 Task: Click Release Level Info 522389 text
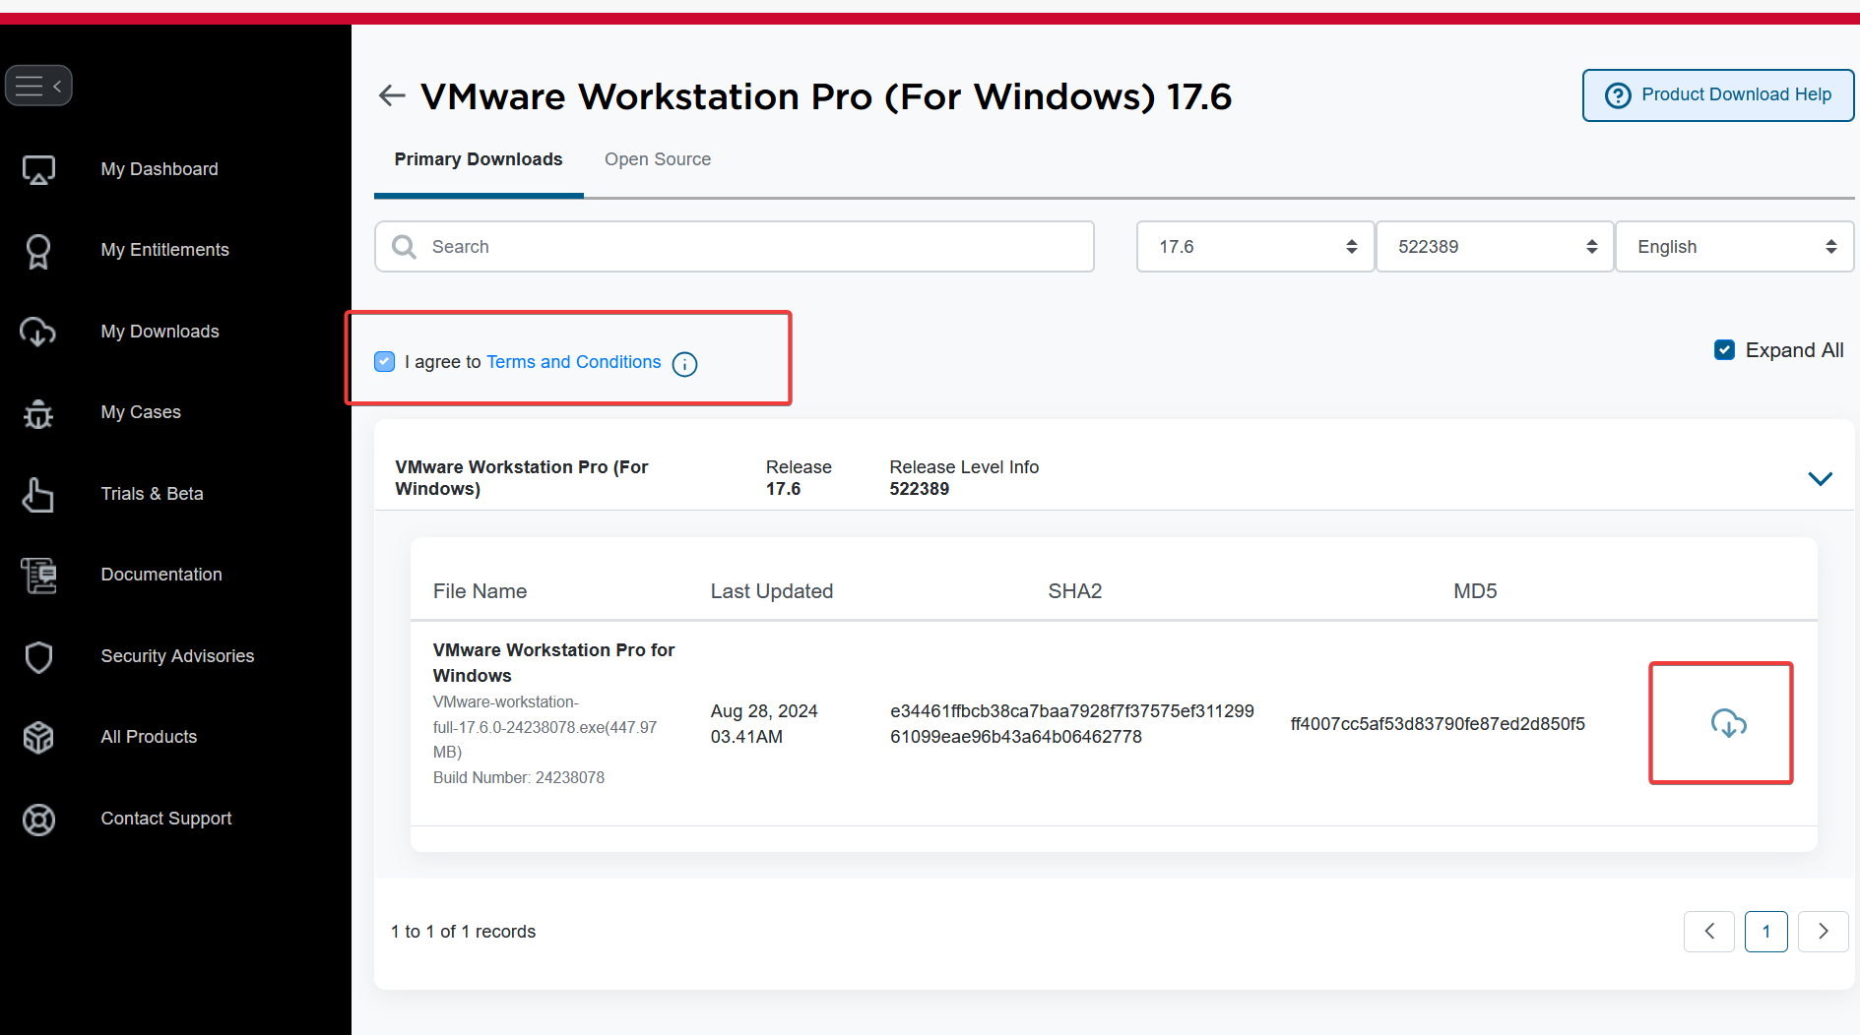click(964, 478)
